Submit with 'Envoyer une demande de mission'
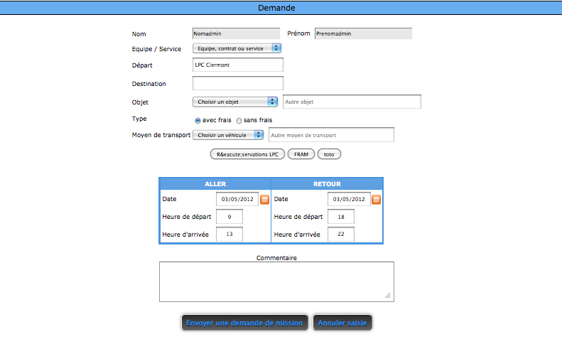This screenshot has width=562, height=339. tap(244, 323)
